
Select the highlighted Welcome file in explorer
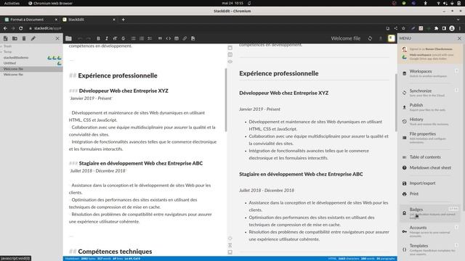click(x=31, y=69)
